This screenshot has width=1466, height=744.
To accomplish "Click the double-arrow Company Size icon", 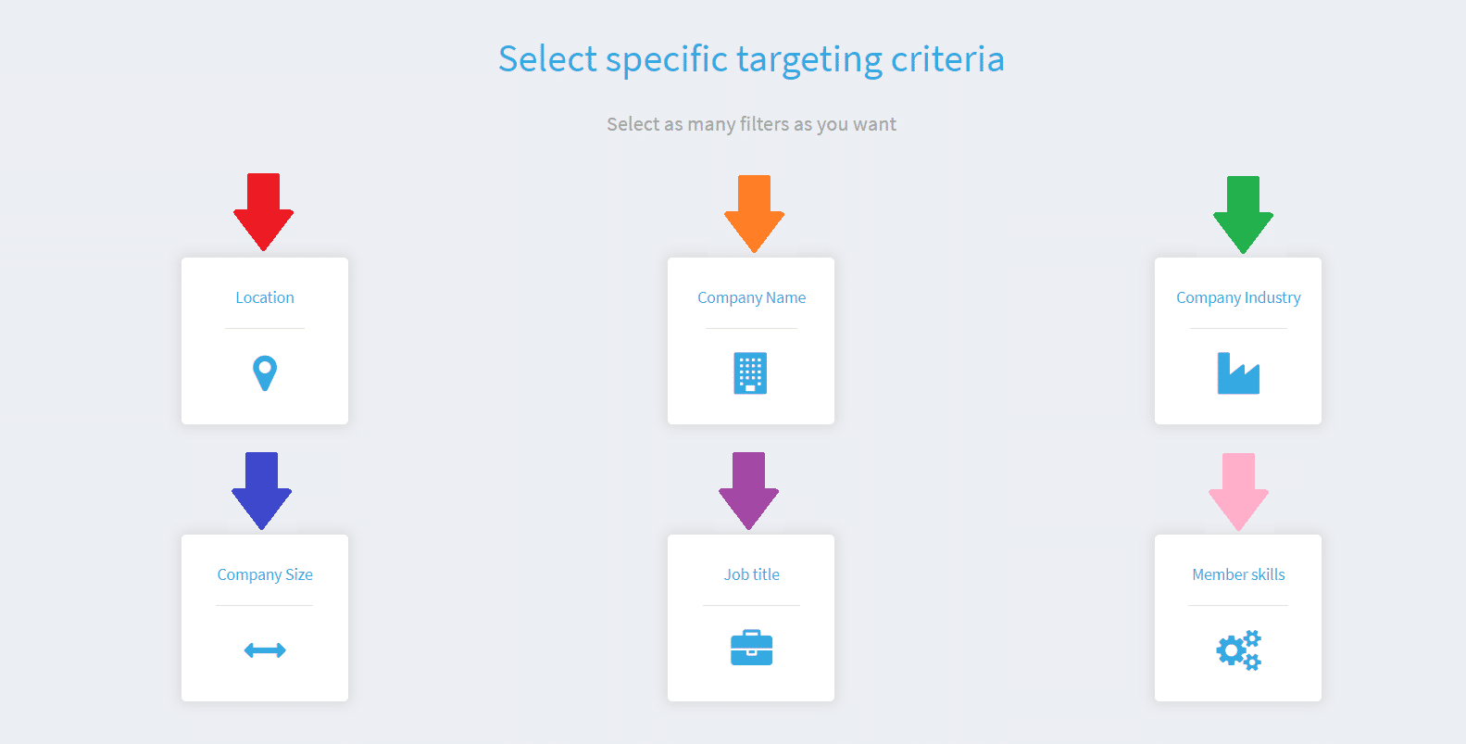I will (265, 650).
